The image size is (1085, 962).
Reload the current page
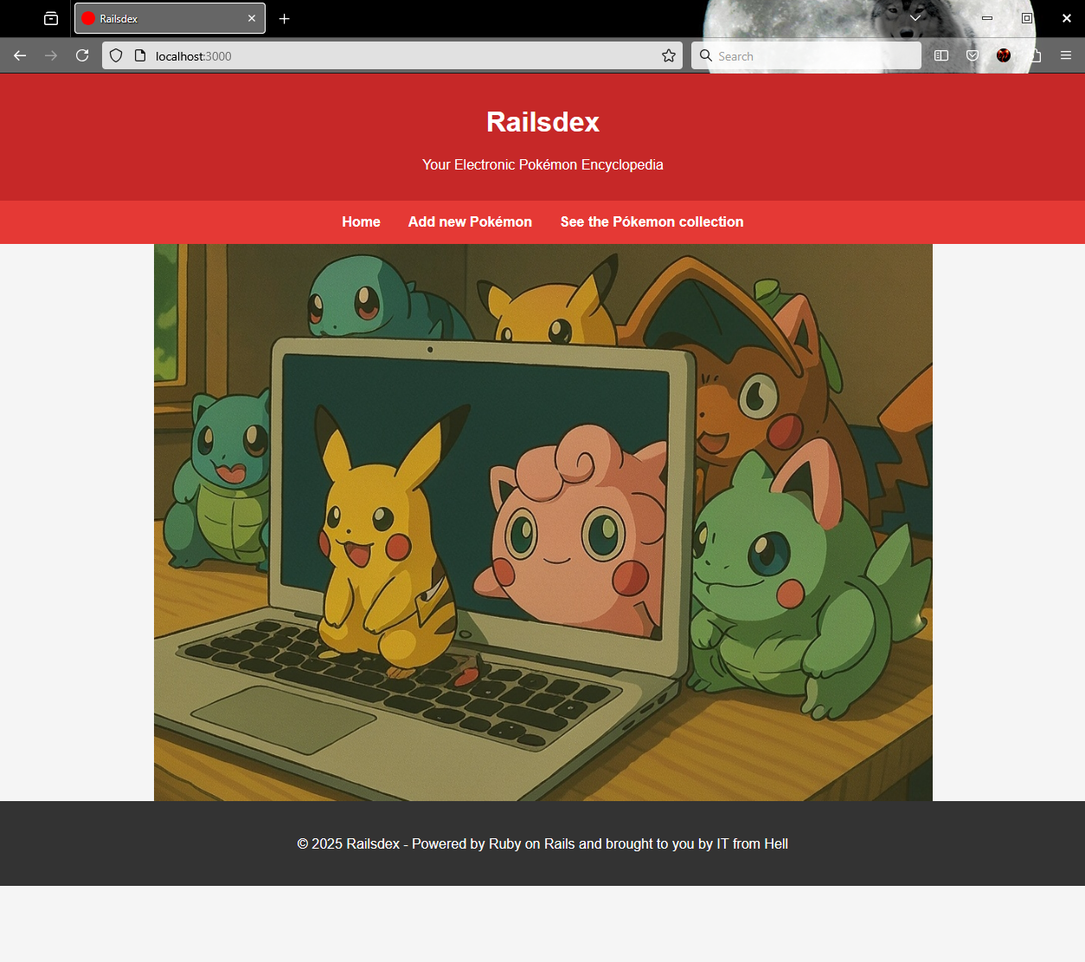click(x=82, y=55)
